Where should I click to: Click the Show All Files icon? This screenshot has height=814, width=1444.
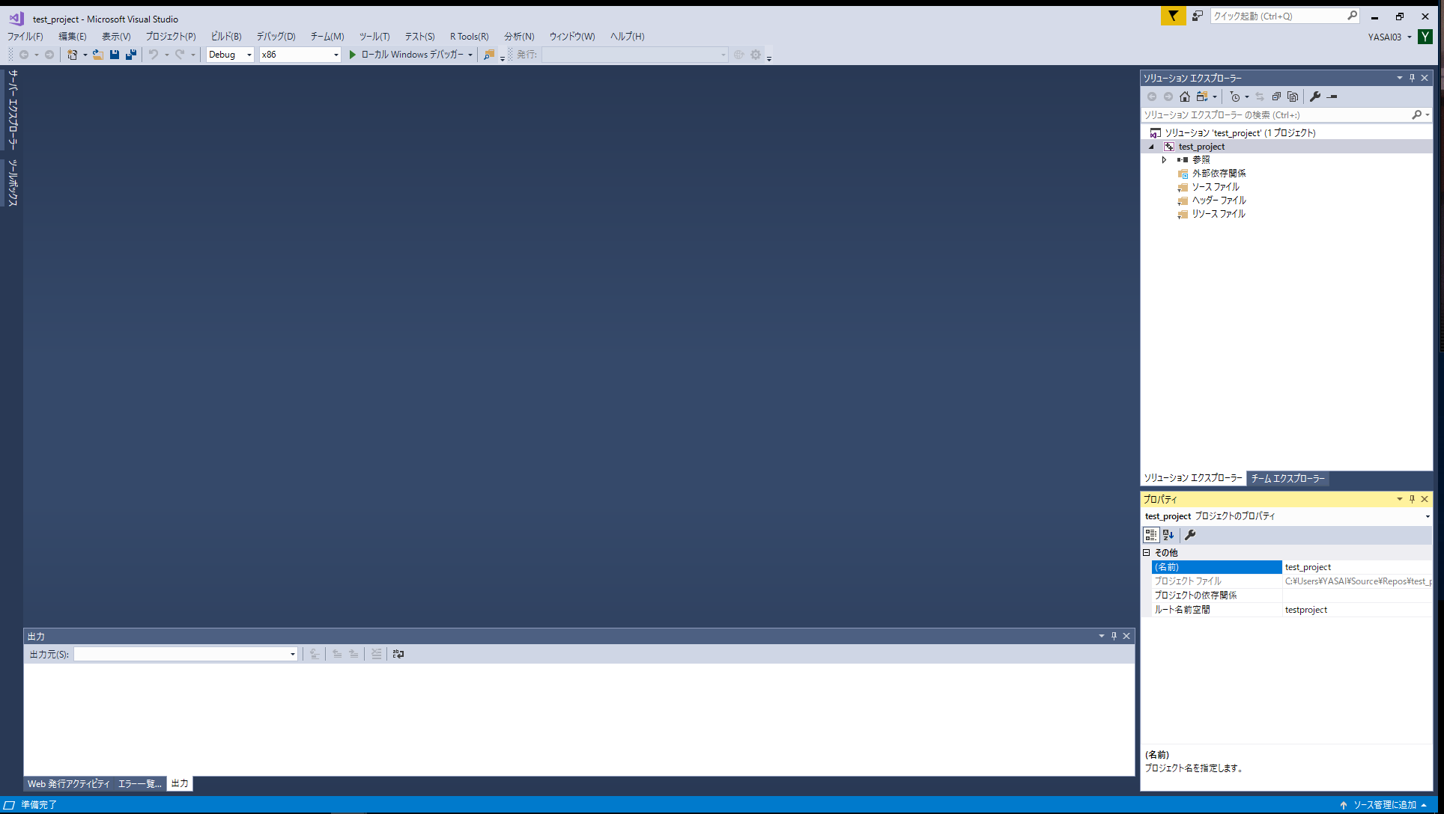point(1293,97)
